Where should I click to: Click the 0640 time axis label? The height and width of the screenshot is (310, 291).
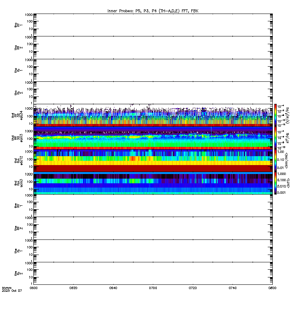tap(113, 288)
